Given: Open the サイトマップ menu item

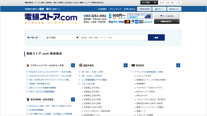Looking at the screenshot, I should (114, 9).
